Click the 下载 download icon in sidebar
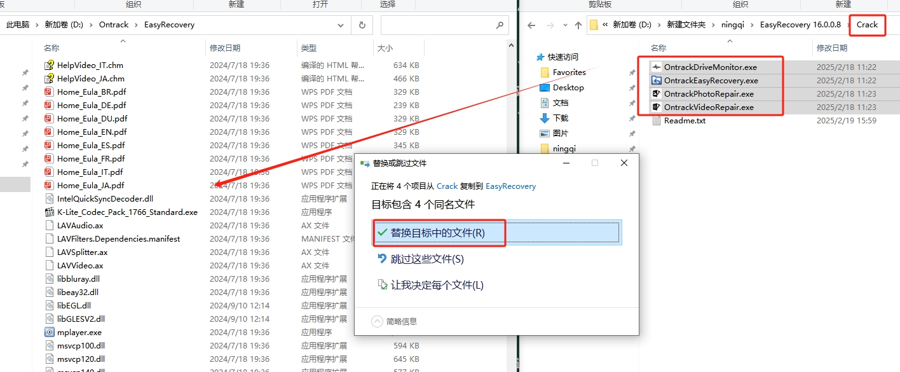 pos(544,118)
